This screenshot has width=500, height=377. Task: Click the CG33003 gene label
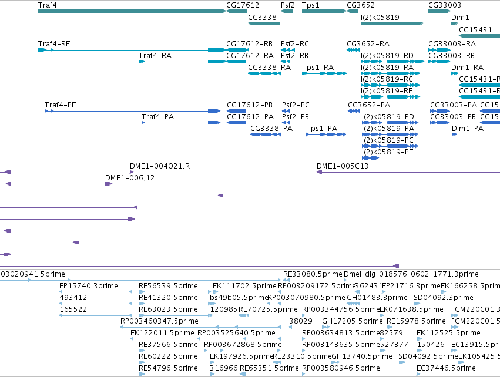click(445, 5)
